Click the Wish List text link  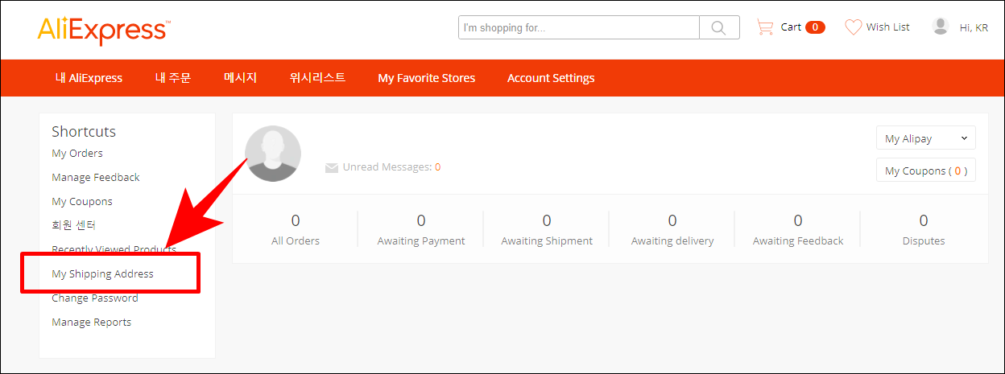point(888,27)
